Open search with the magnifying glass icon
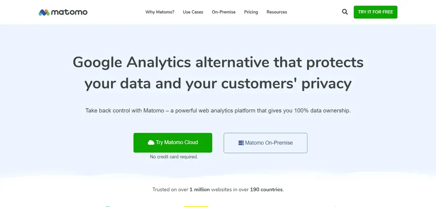The width and height of the screenshot is (436, 207). click(x=345, y=12)
